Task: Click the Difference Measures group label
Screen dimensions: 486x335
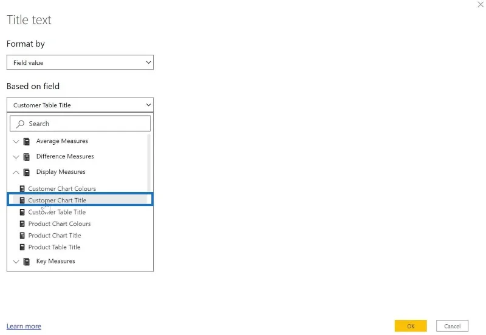Action: click(x=65, y=156)
